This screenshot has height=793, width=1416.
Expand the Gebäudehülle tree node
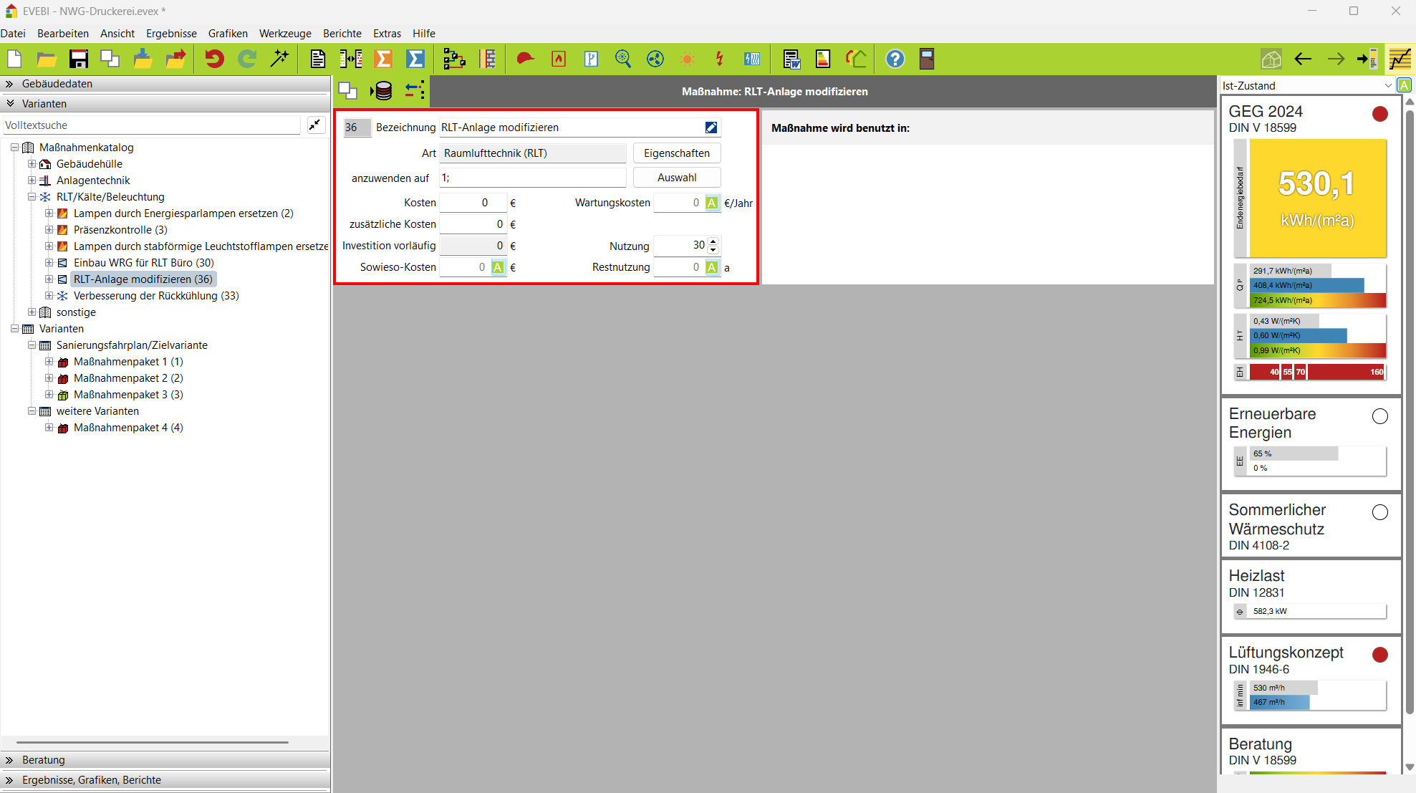[32, 164]
